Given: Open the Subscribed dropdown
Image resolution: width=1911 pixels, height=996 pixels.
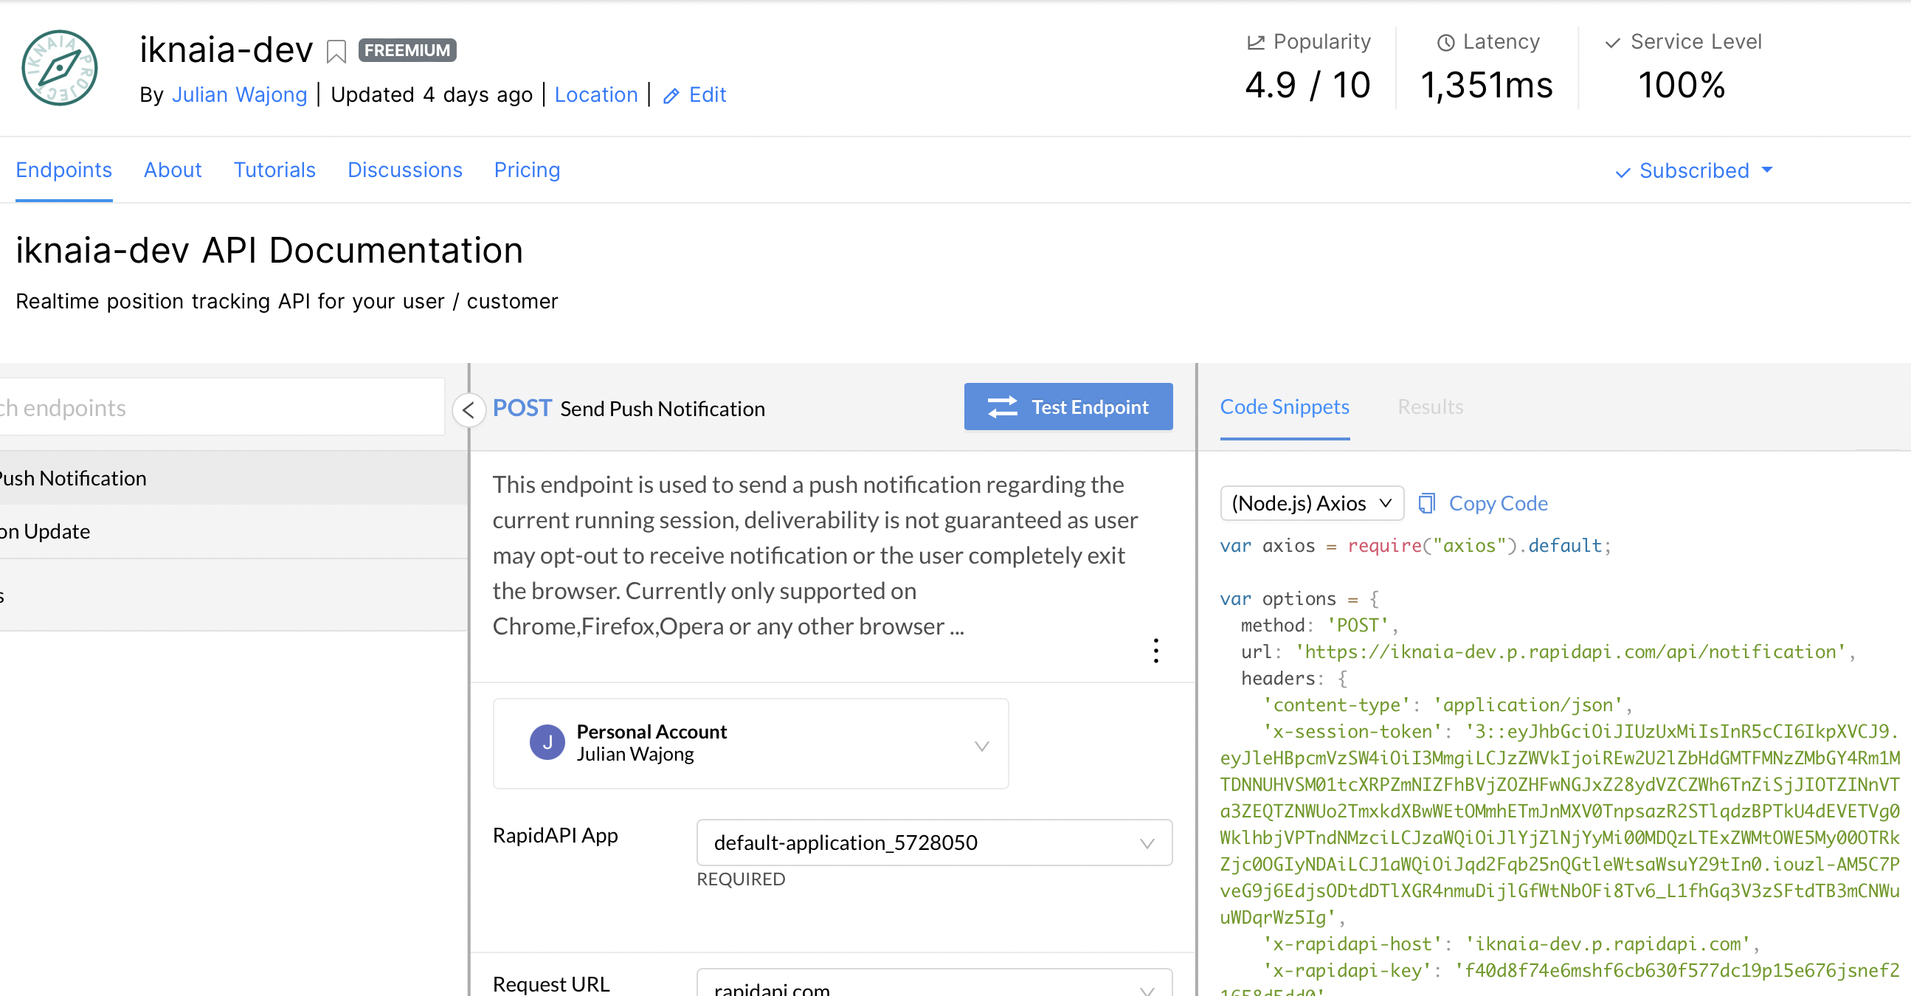Looking at the screenshot, I should click(1693, 170).
